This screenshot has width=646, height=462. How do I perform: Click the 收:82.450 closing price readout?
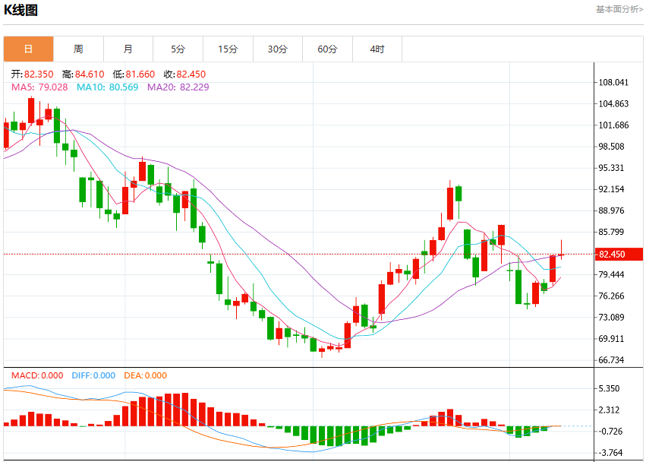click(x=184, y=74)
